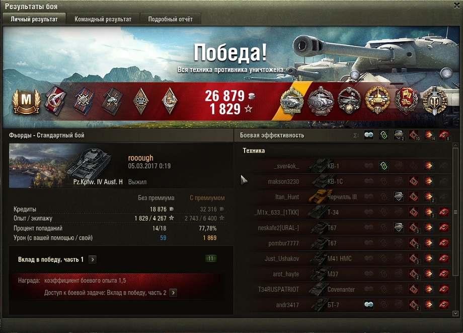The image size is (463, 333).
Task: Click the Mastery badge M medal icon
Action: click(x=26, y=101)
